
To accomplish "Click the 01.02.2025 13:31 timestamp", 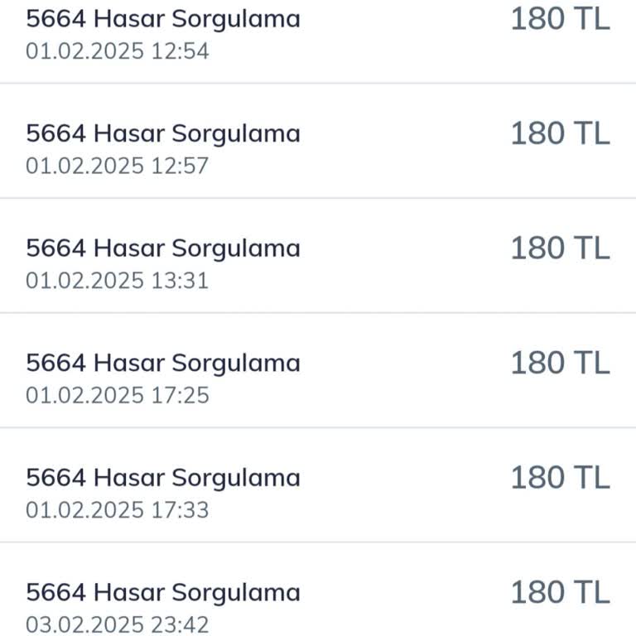I will click(117, 281).
